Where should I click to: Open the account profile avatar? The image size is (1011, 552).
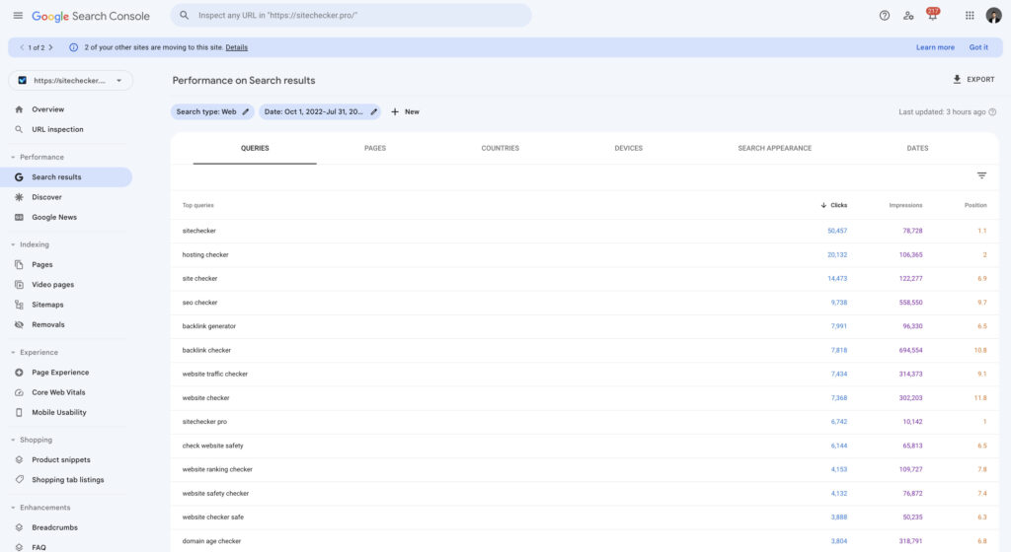(993, 16)
